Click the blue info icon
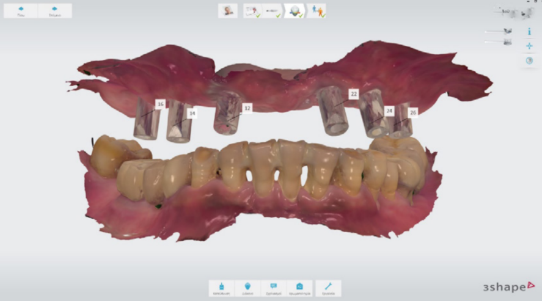The width and height of the screenshot is (542, 301). [x=529, y=31]
